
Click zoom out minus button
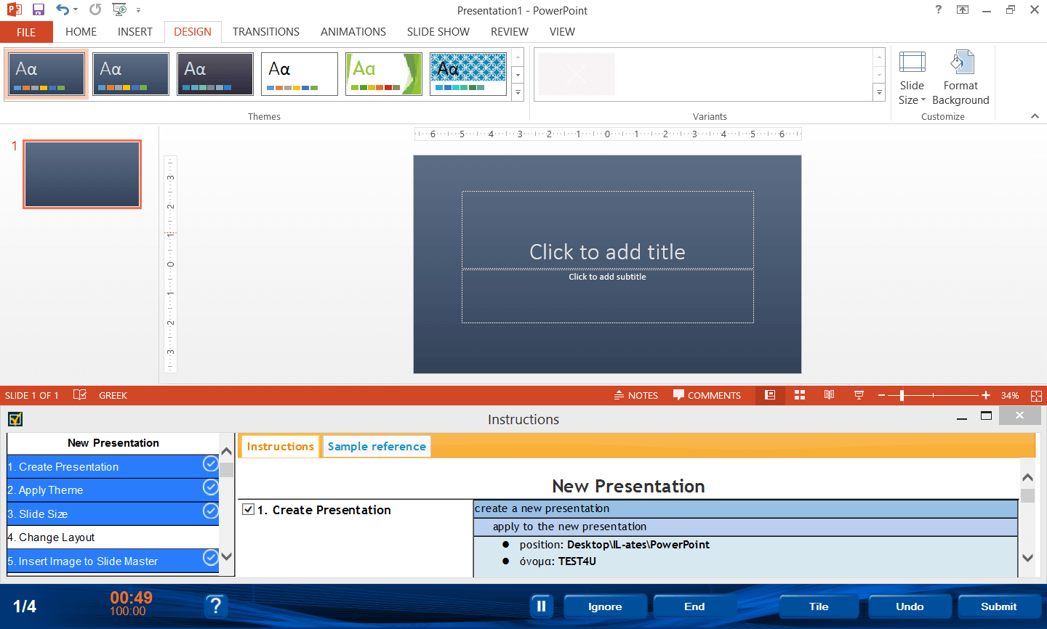pos(881,396)
